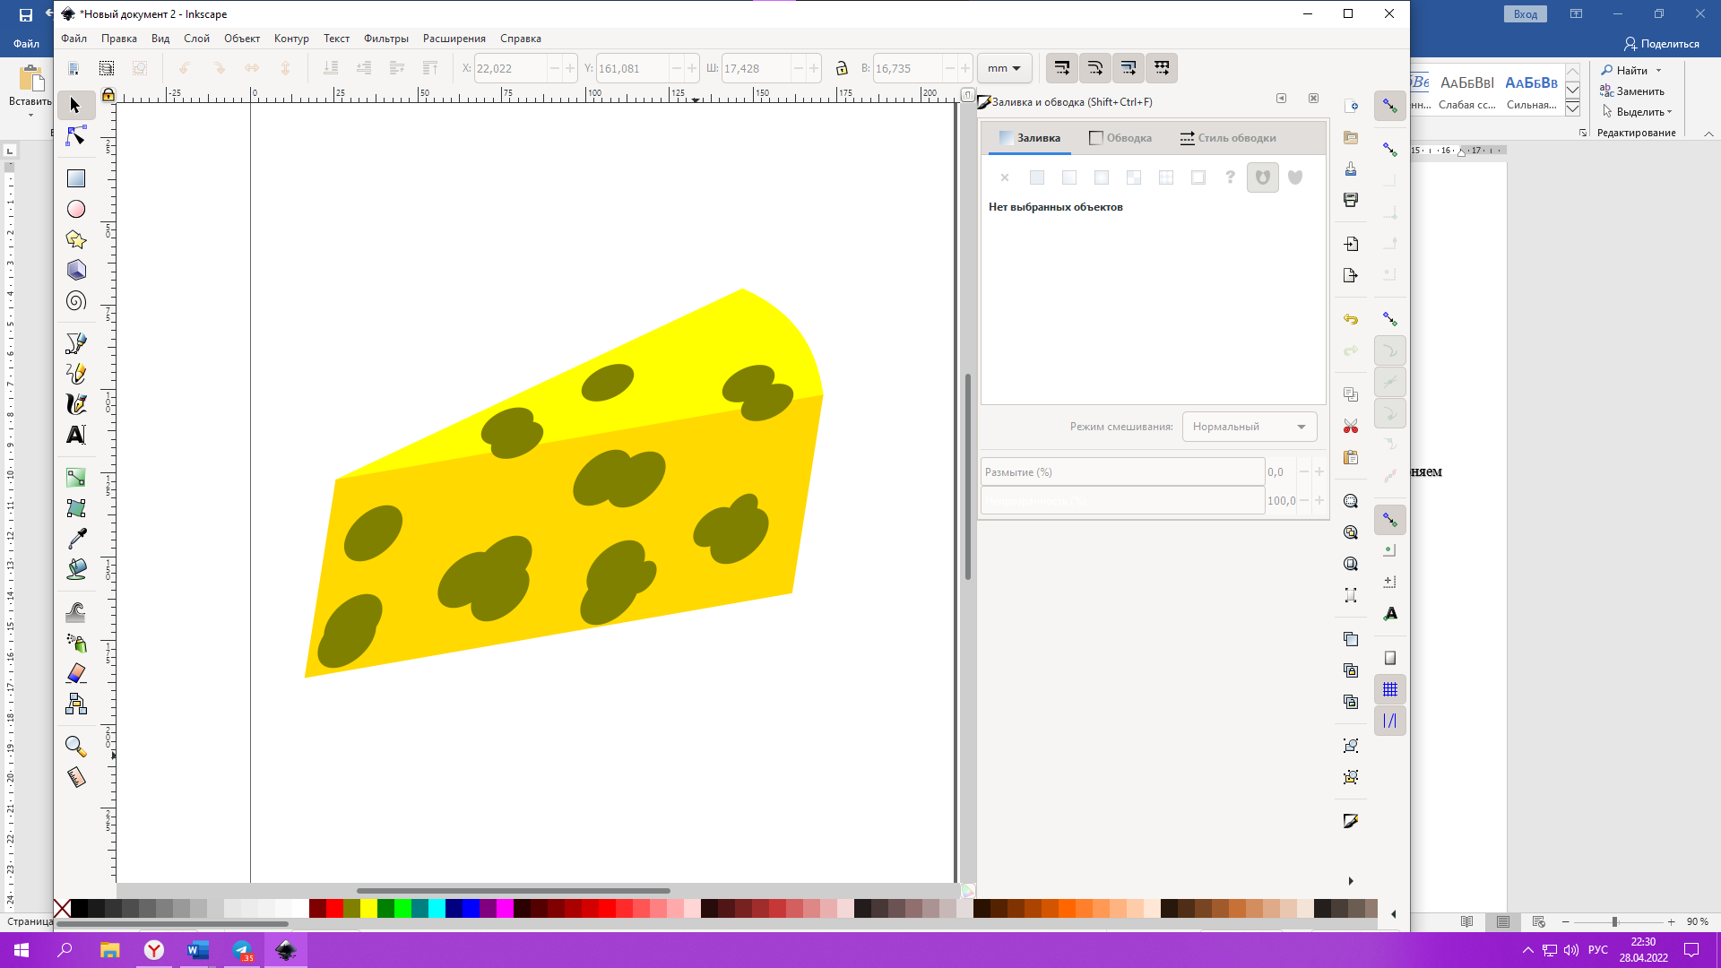Select the Color dropper tool

[x=76, y=539]
